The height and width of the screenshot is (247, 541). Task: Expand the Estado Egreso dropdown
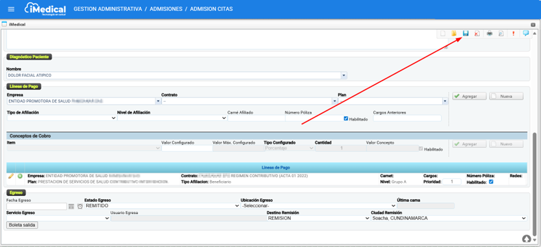tap(237, 206)
